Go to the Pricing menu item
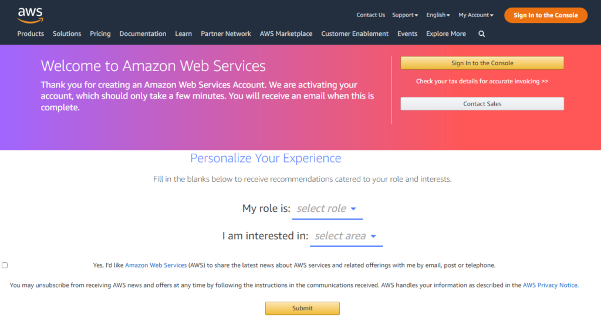The image size is (601, 328). coord(100,33)
